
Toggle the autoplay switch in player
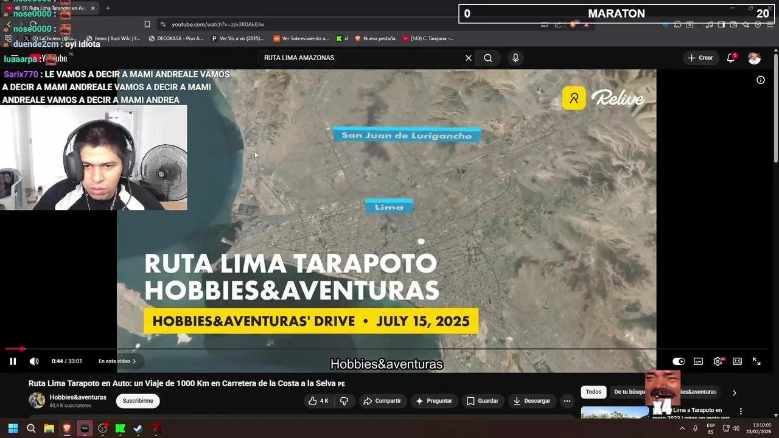coord(679,361)
